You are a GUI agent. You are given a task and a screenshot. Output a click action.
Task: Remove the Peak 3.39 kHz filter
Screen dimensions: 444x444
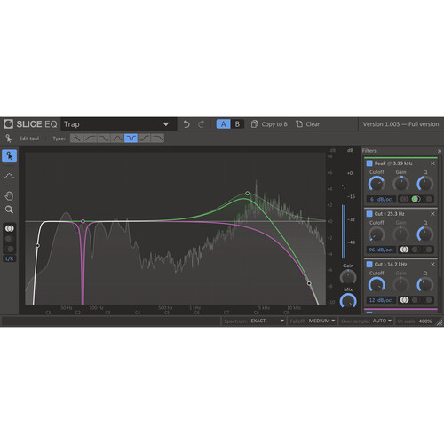[432, 163]
